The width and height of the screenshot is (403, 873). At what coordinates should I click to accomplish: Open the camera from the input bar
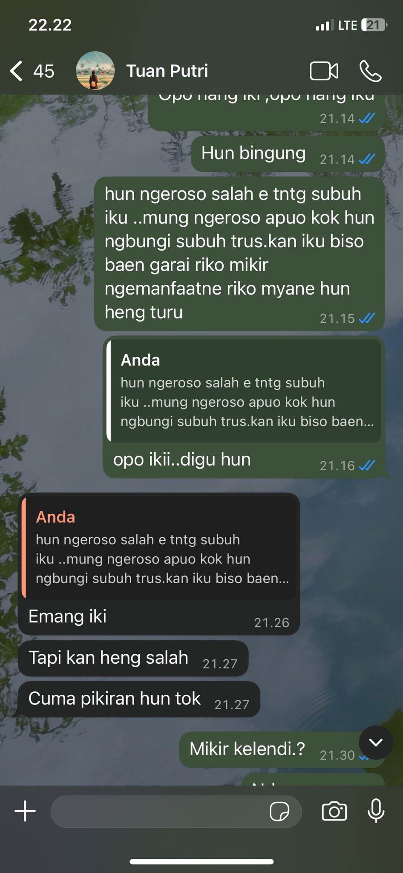pyautogui.click(x=334, y=811)
